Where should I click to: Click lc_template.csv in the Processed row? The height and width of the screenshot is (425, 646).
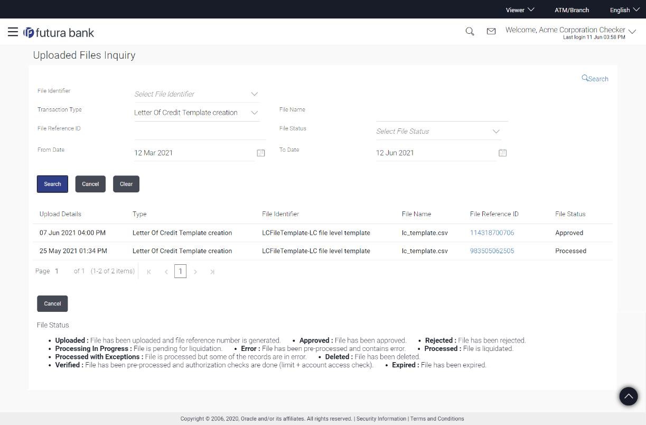point(425,251)
